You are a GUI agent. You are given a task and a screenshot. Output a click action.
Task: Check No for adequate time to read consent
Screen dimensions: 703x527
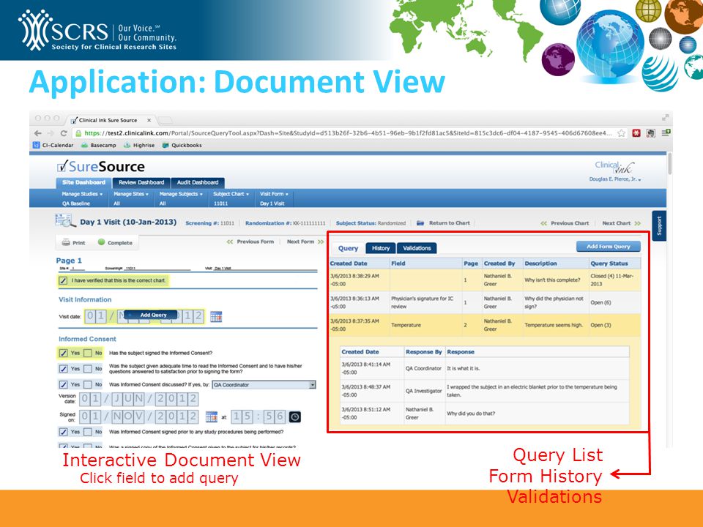(88, 369)
